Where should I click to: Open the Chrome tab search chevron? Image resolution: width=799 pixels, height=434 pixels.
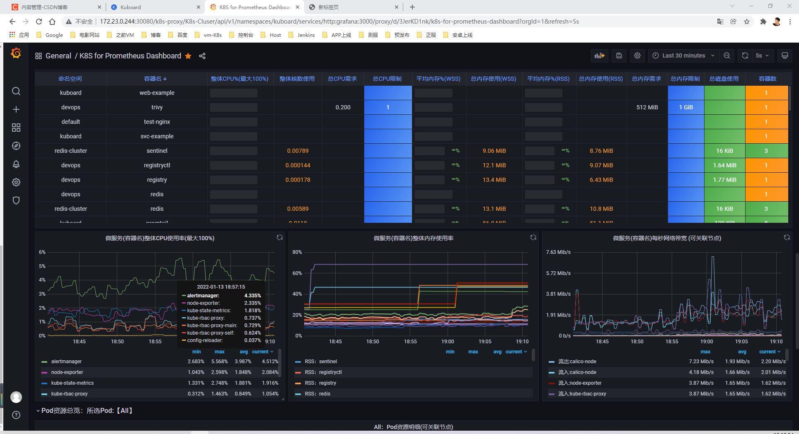coord(732,6)
